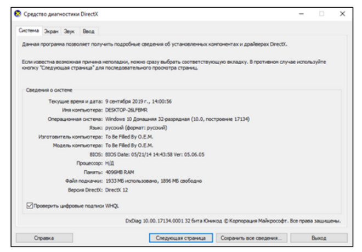The width and height of the screenshot is (362, 252).
Task: Select the Звук tab
Action: click(x=69, y=31)
